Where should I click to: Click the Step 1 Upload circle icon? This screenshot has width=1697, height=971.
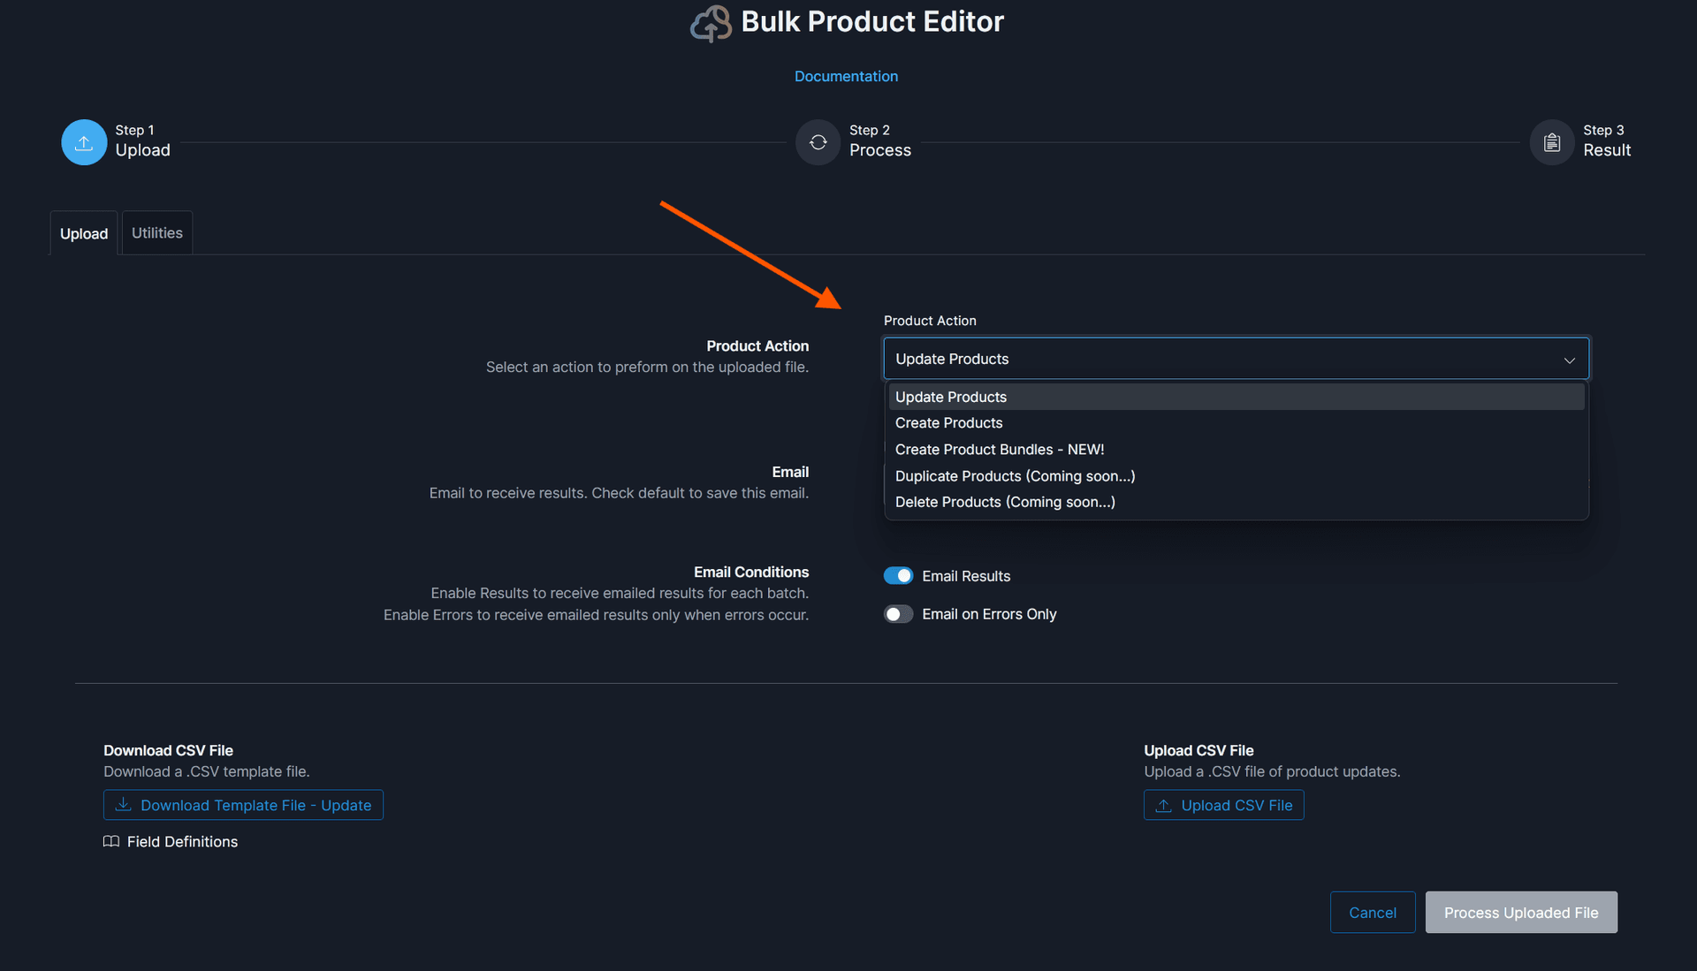83,141
